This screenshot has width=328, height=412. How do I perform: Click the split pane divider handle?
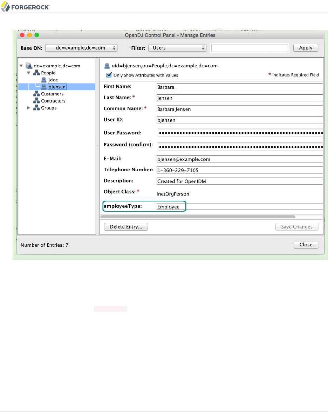coord(98,146)
